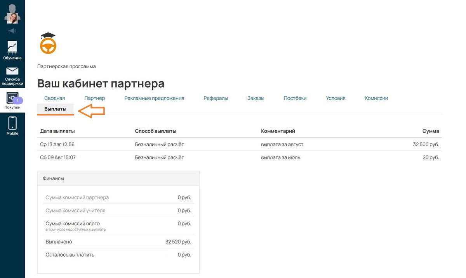The width and height of the screenshot is (466, 278).
Task: Switch to the Комиссии tab
Action: point(376,98)
